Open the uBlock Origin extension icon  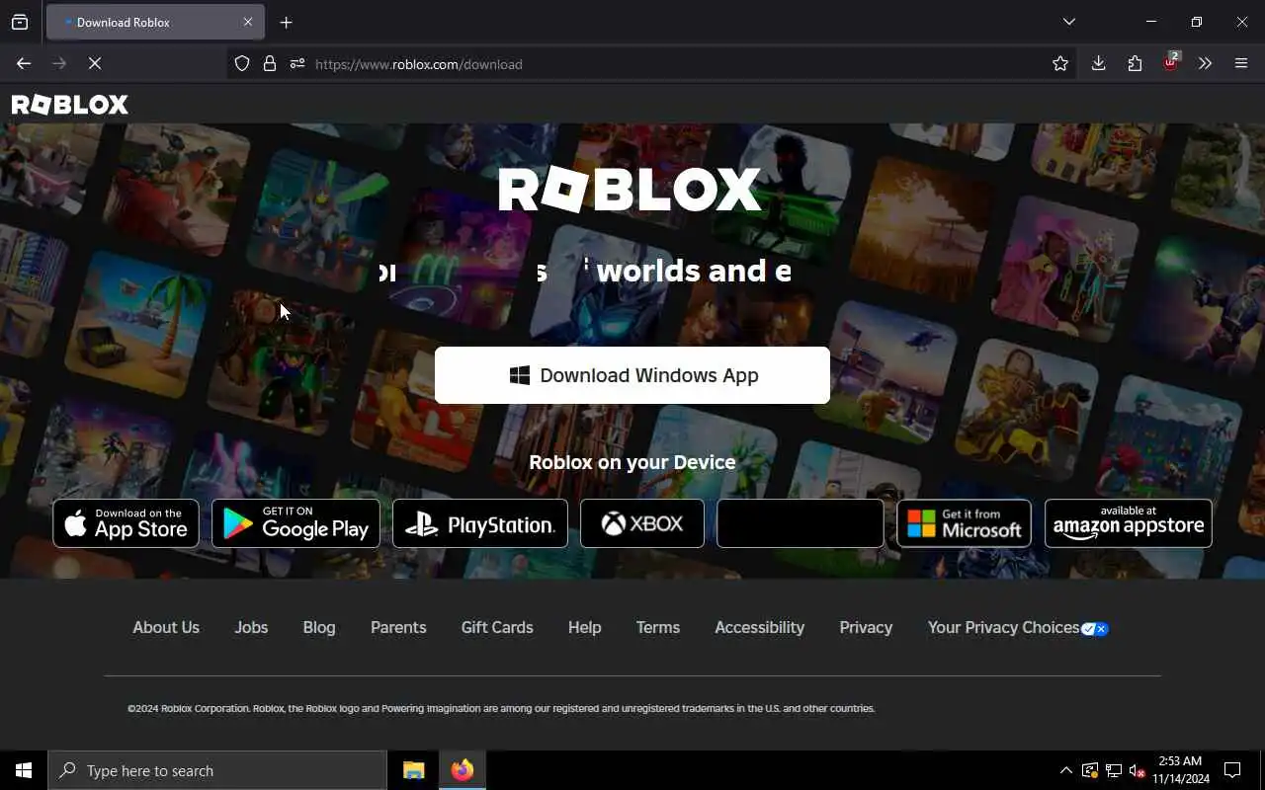1171,62
